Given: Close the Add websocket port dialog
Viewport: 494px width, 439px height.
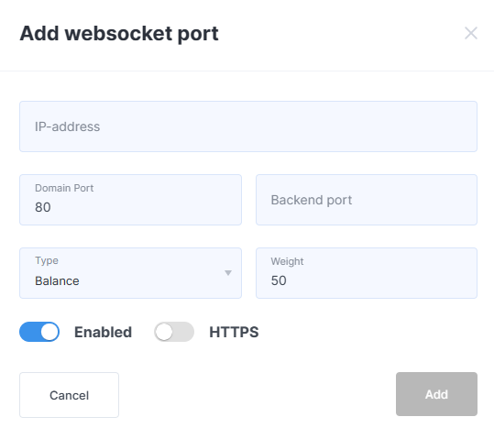Looking at the screenshot, I should pyautogui.click(x=471, y=33).
